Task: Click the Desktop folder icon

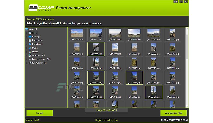Action: point(30,37)
